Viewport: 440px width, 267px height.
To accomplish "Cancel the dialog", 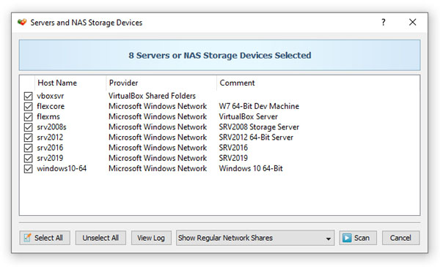I will [x=400, y=238].
